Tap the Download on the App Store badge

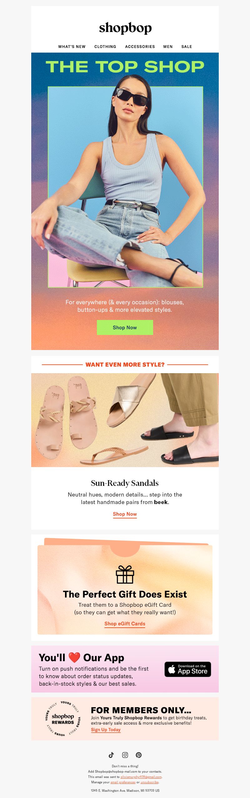(188, 669)
